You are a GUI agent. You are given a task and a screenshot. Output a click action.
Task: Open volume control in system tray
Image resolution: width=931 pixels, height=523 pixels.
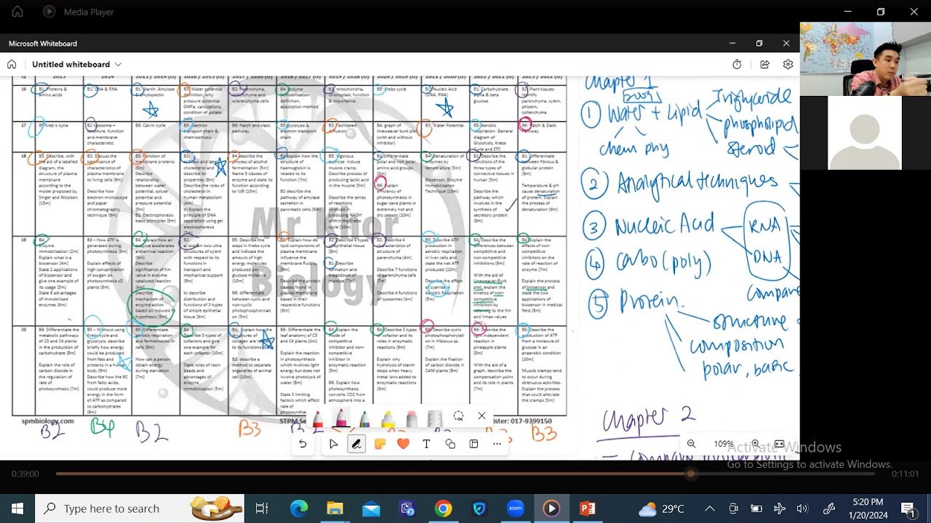click(x=802, y=508)
